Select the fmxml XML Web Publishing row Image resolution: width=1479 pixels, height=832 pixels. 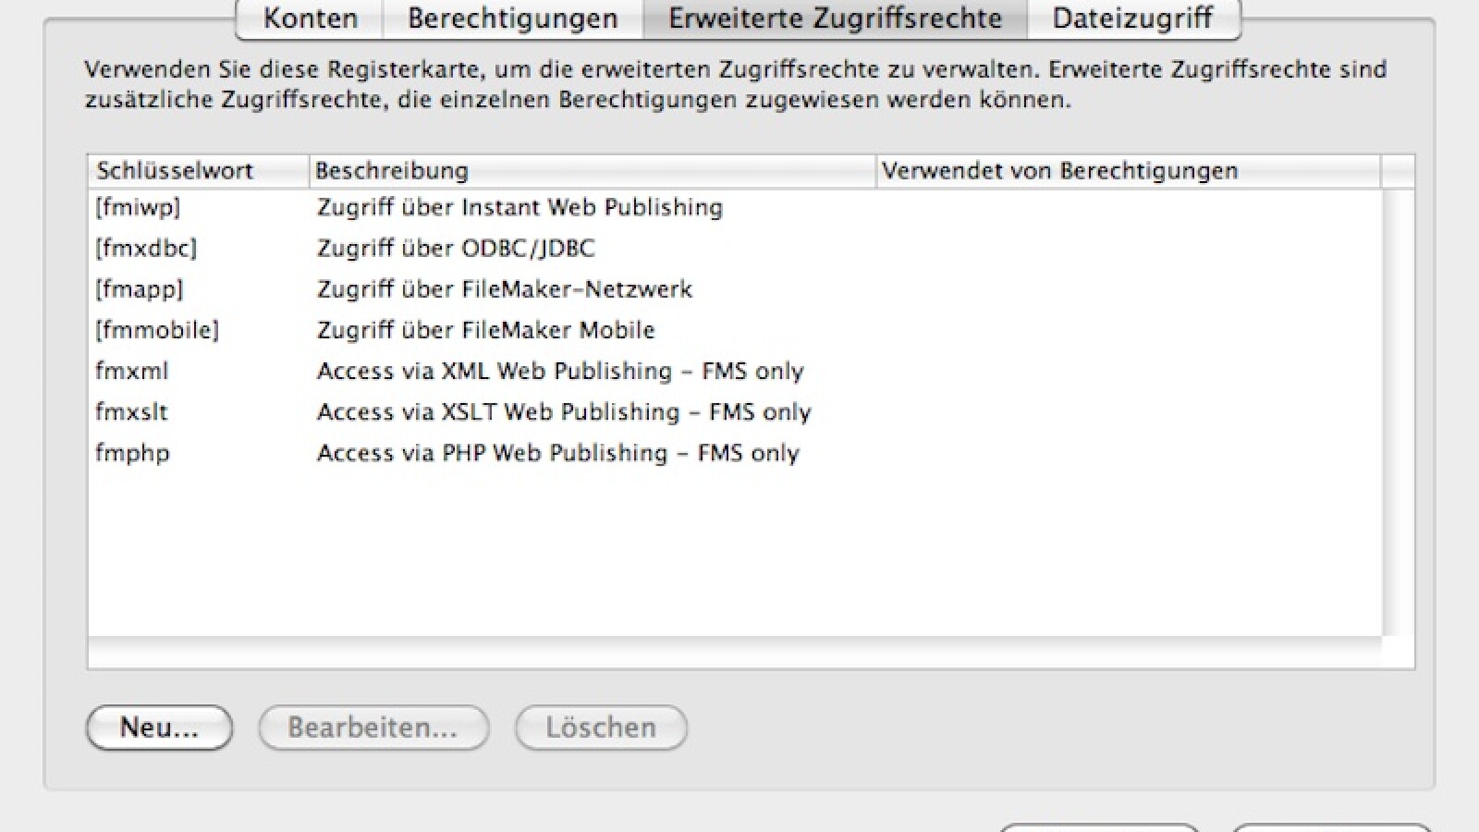[x=462, y=370]
